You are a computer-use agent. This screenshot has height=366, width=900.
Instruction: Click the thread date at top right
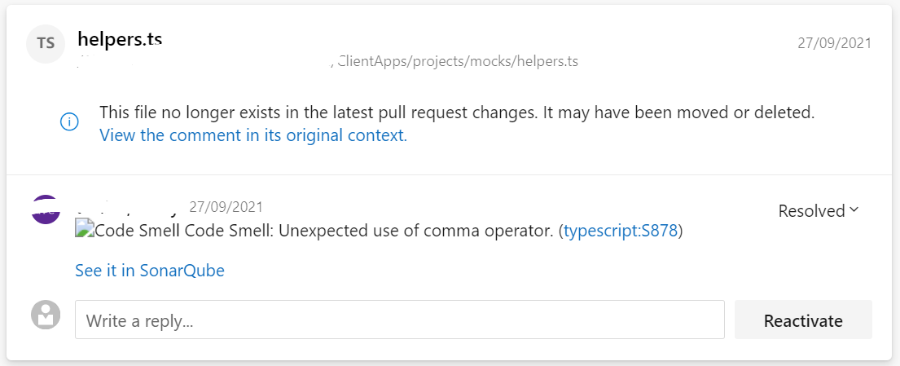pyautogui.click(x=834, y=43)
